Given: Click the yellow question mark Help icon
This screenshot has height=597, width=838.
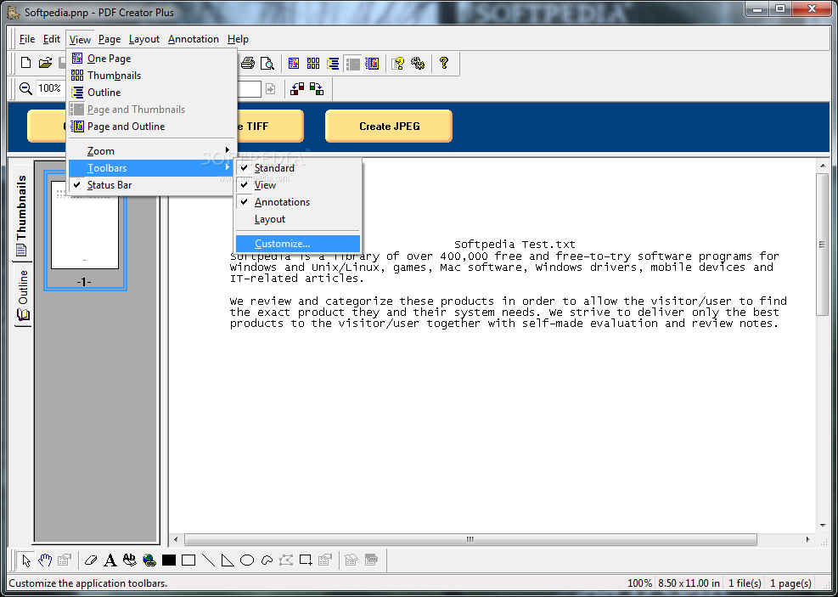Looking at the screenshot, I should coord(443,63).
